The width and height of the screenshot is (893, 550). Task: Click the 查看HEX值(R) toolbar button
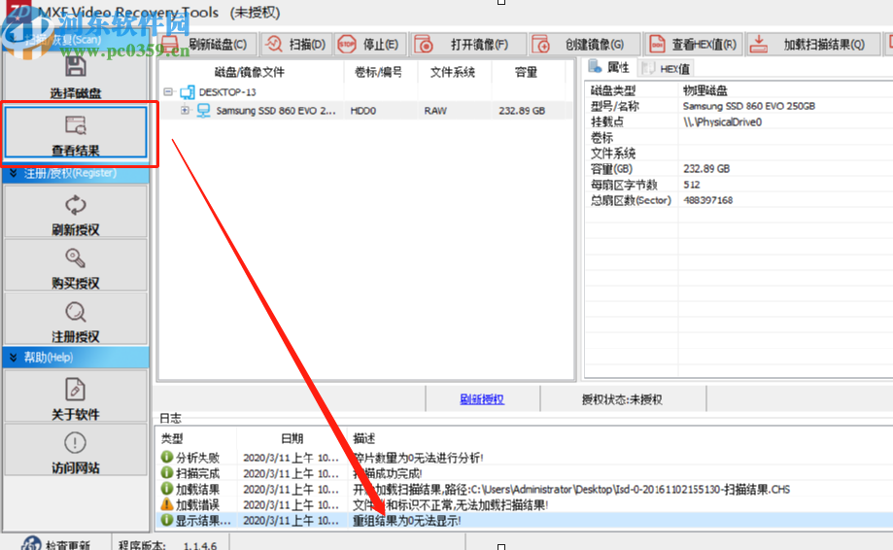pos(694,45)
